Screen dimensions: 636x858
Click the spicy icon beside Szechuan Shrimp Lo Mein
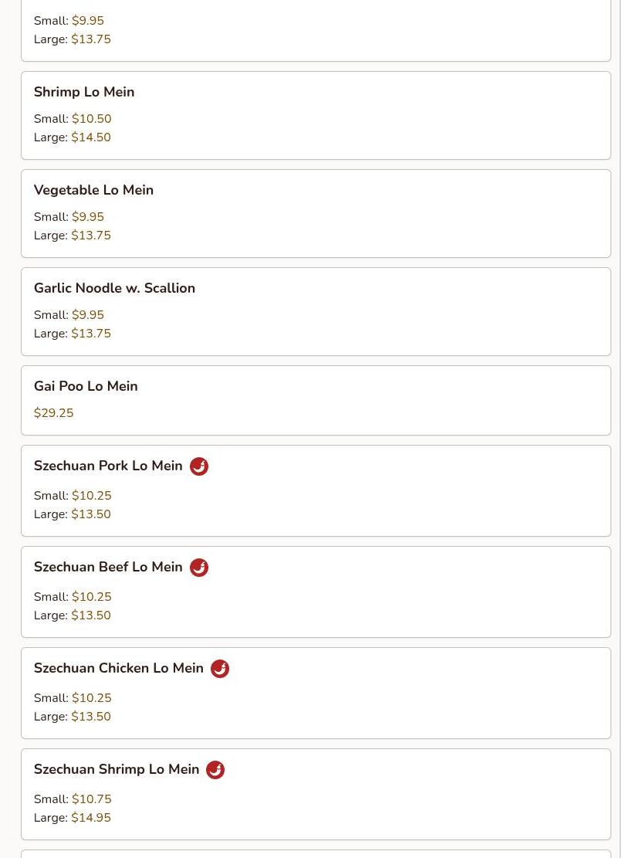click(x=215, y=770)
